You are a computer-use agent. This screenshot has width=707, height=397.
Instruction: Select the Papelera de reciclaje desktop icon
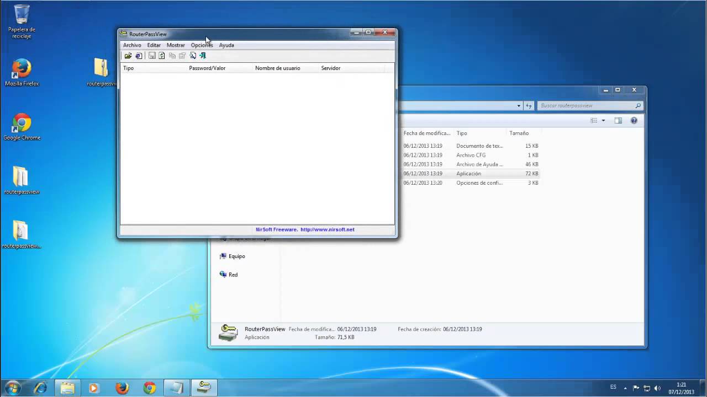(x=22, y=22)
